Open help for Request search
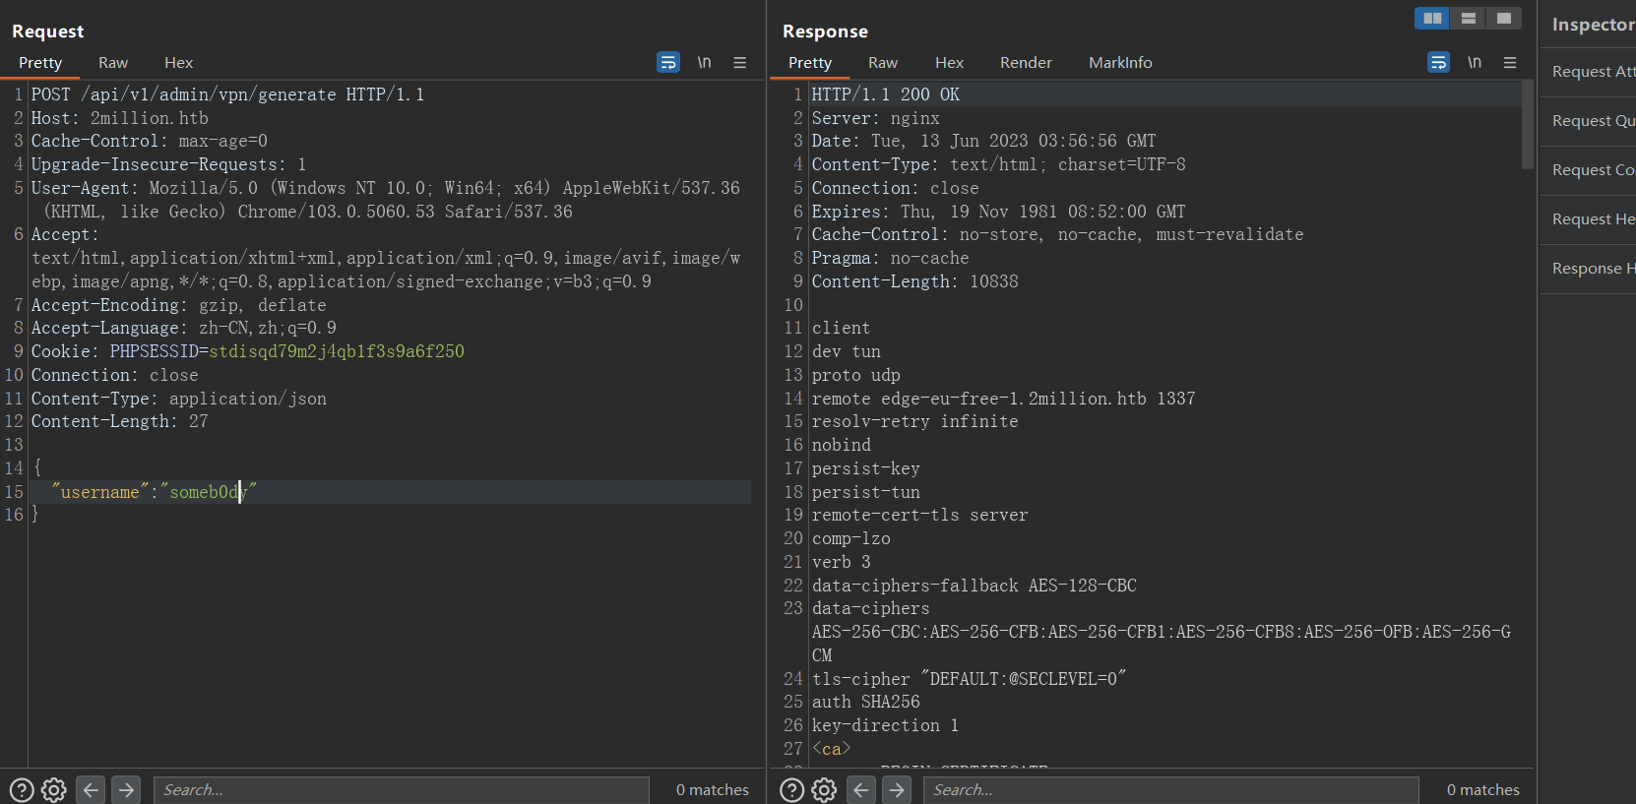This screenshot has width=1636, height=804. click(22, 789)
